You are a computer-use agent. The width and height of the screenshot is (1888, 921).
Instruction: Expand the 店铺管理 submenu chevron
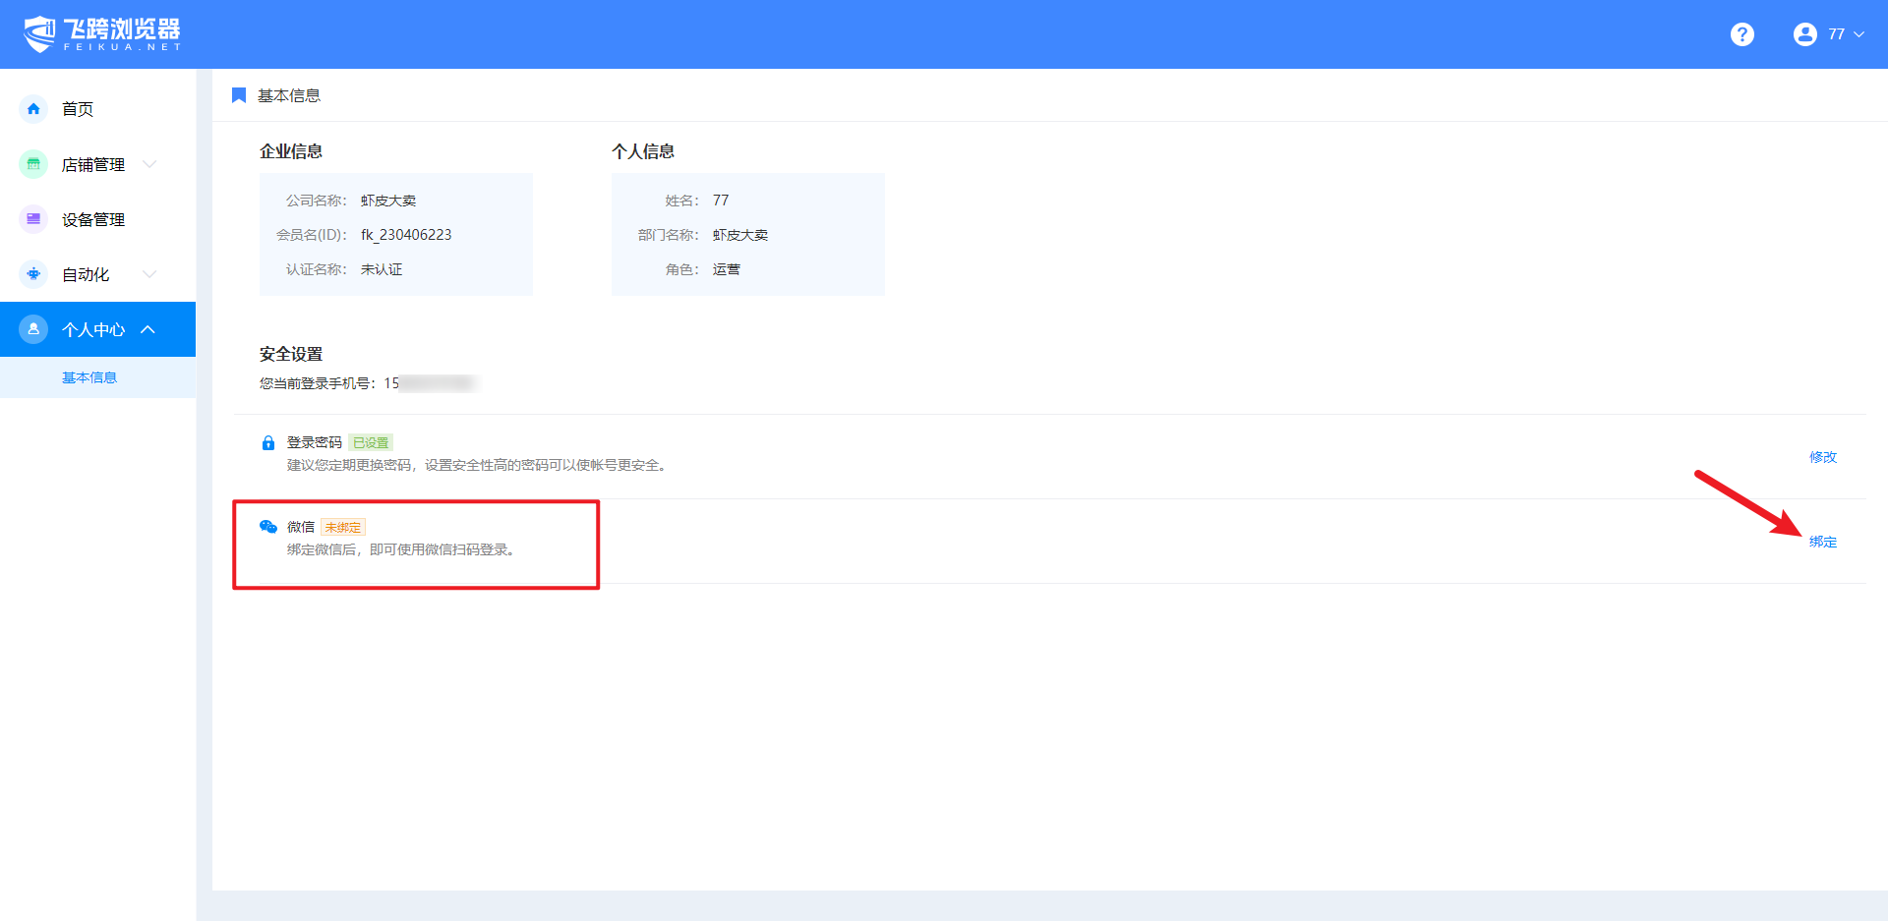pyautogui.click(x=149, y=164)
